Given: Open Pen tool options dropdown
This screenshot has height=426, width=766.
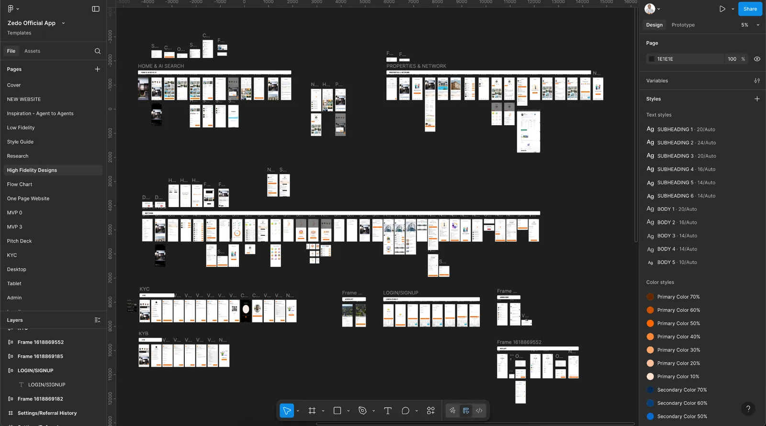Looking at the screenshot, I should coord(373,411).
